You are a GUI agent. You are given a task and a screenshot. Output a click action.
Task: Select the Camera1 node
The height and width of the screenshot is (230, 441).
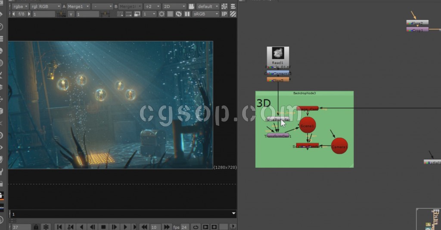pos(339,146)
